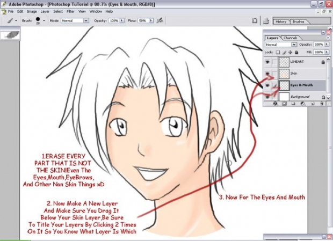Add a layer style from Layers panel footer
Image resolution: width=333 pixels, height=241 pixels.
click(x=276, y=104)
